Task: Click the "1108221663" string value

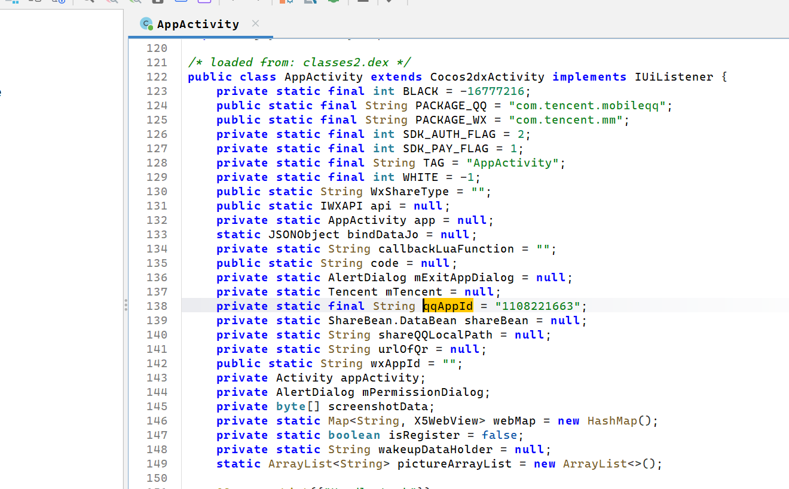Action: click(x=538, y=306)
